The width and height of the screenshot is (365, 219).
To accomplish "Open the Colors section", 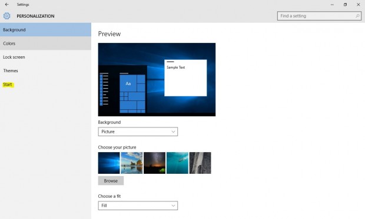I will [x=45, y=43].
